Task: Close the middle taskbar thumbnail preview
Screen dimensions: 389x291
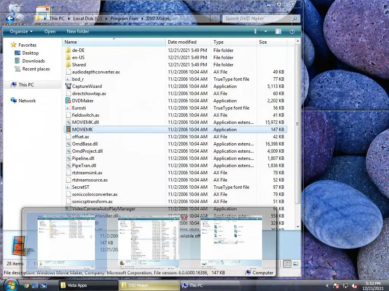Action: point(184,217)
